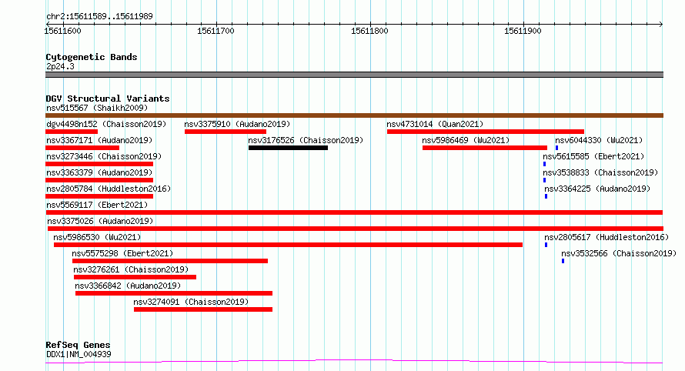Image resolution: width=685 pixels, height=371 pixels.
Task: Select nsv3366842 (Audano2019) label
Action: [128, 286]
